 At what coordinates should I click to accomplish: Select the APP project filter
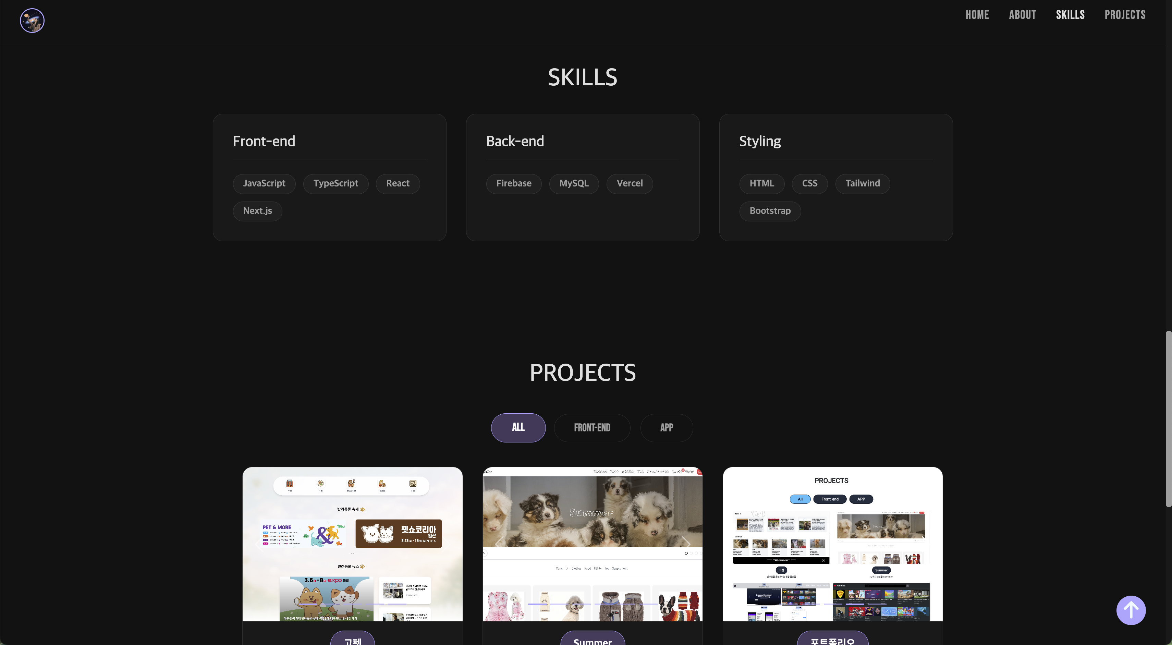[667, 428]
